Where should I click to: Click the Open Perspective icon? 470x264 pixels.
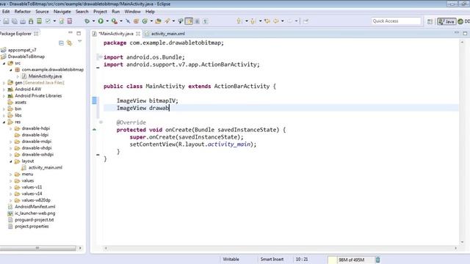430,21
